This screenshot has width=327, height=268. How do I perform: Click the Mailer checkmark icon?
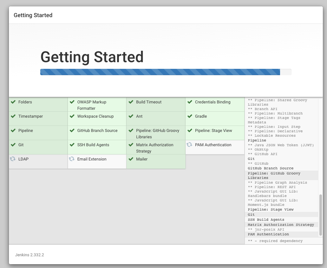131,159
